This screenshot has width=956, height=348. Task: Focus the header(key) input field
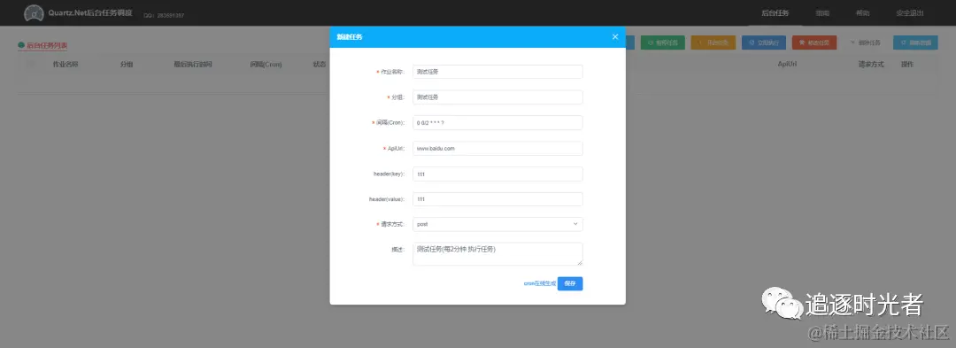click(497, 174)
